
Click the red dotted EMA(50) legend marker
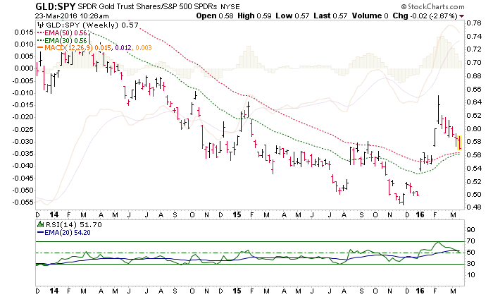coord(41,32)
